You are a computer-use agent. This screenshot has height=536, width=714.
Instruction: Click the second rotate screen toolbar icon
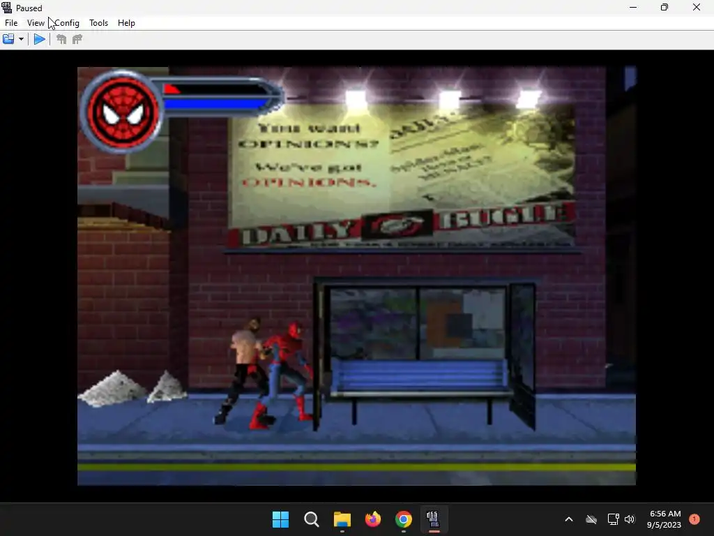click(77, 39)
